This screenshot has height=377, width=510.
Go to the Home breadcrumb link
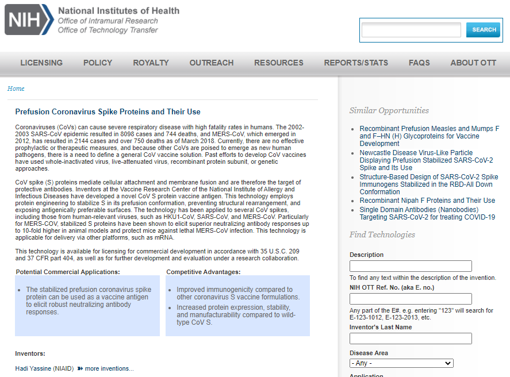tap(16, 89)
